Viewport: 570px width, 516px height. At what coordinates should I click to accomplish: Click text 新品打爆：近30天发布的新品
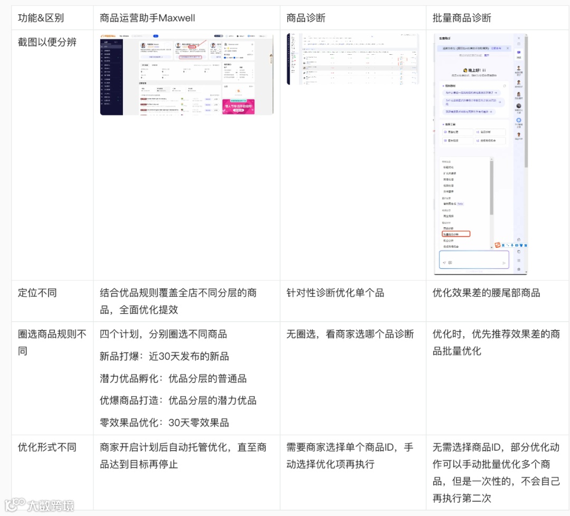[164, 356]
